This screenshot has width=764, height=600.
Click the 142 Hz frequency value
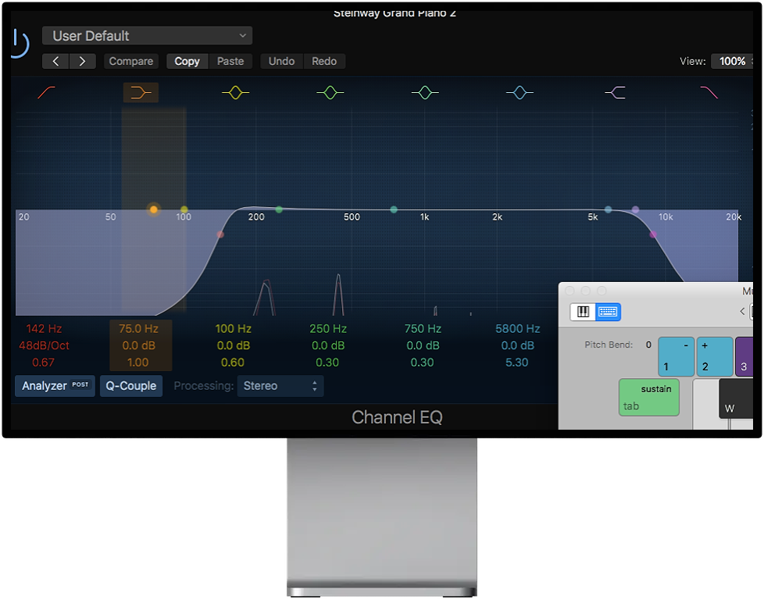pyautogui.click(x=44, y=329)
